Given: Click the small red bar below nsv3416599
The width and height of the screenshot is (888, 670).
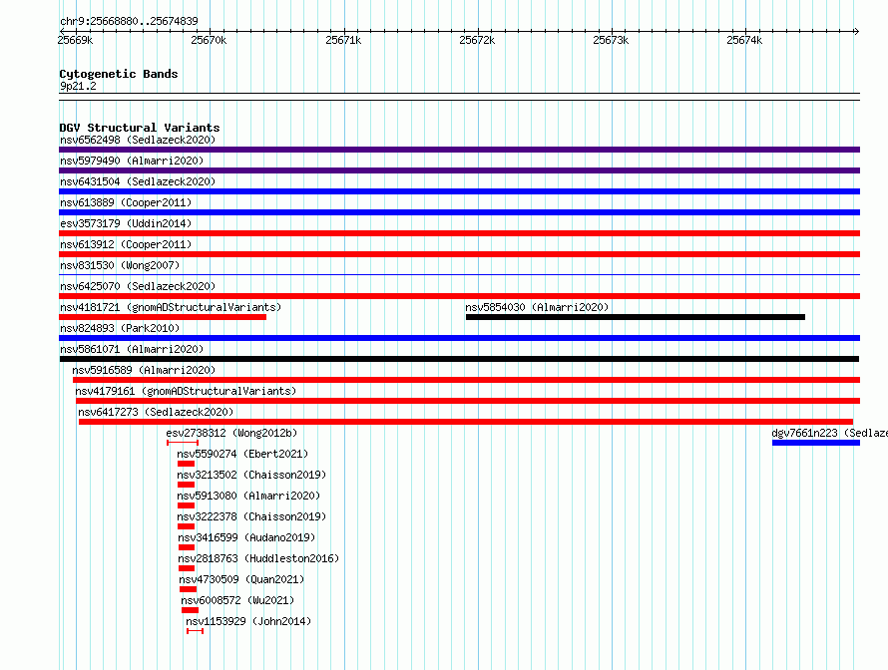Looking at the screenshot, I should pyautogui.click(x=187, y=547).
